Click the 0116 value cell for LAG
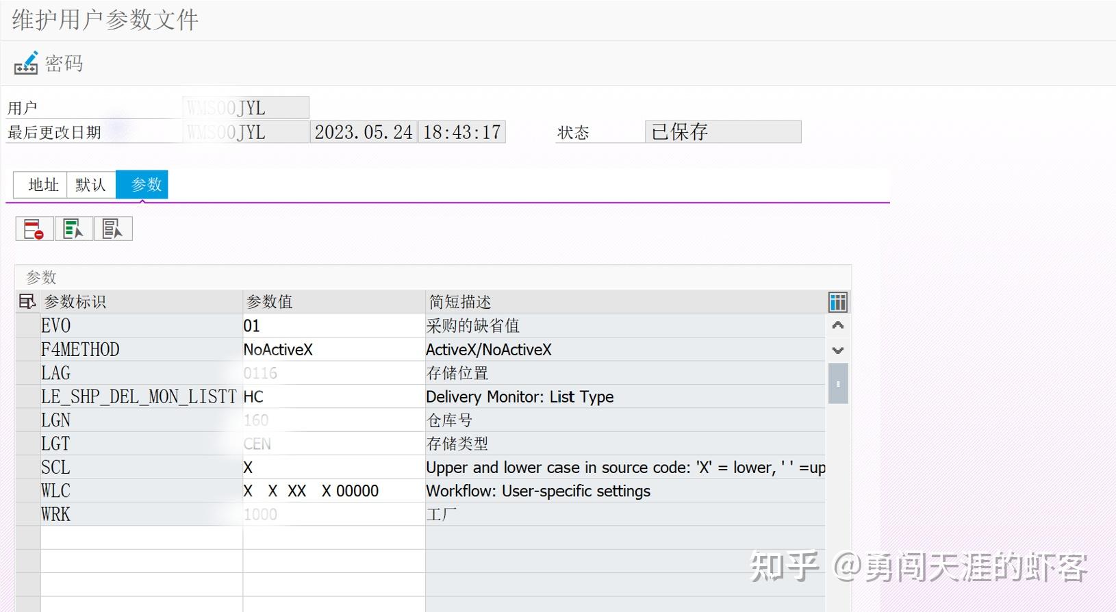The height and width of the screenshot is (612, 1116). 333,372
